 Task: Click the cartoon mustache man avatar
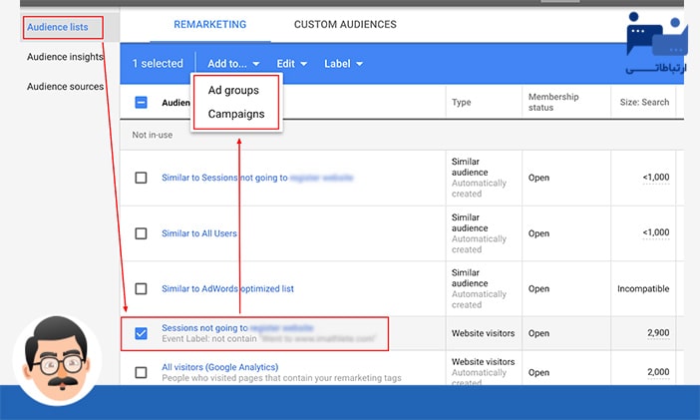56,361
